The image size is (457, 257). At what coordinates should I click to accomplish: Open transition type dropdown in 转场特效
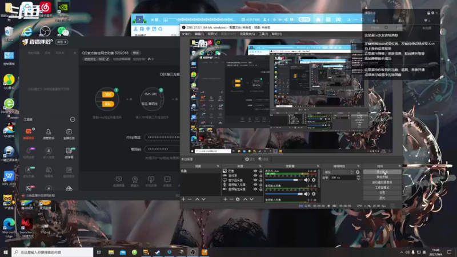(x=338, y=172)
